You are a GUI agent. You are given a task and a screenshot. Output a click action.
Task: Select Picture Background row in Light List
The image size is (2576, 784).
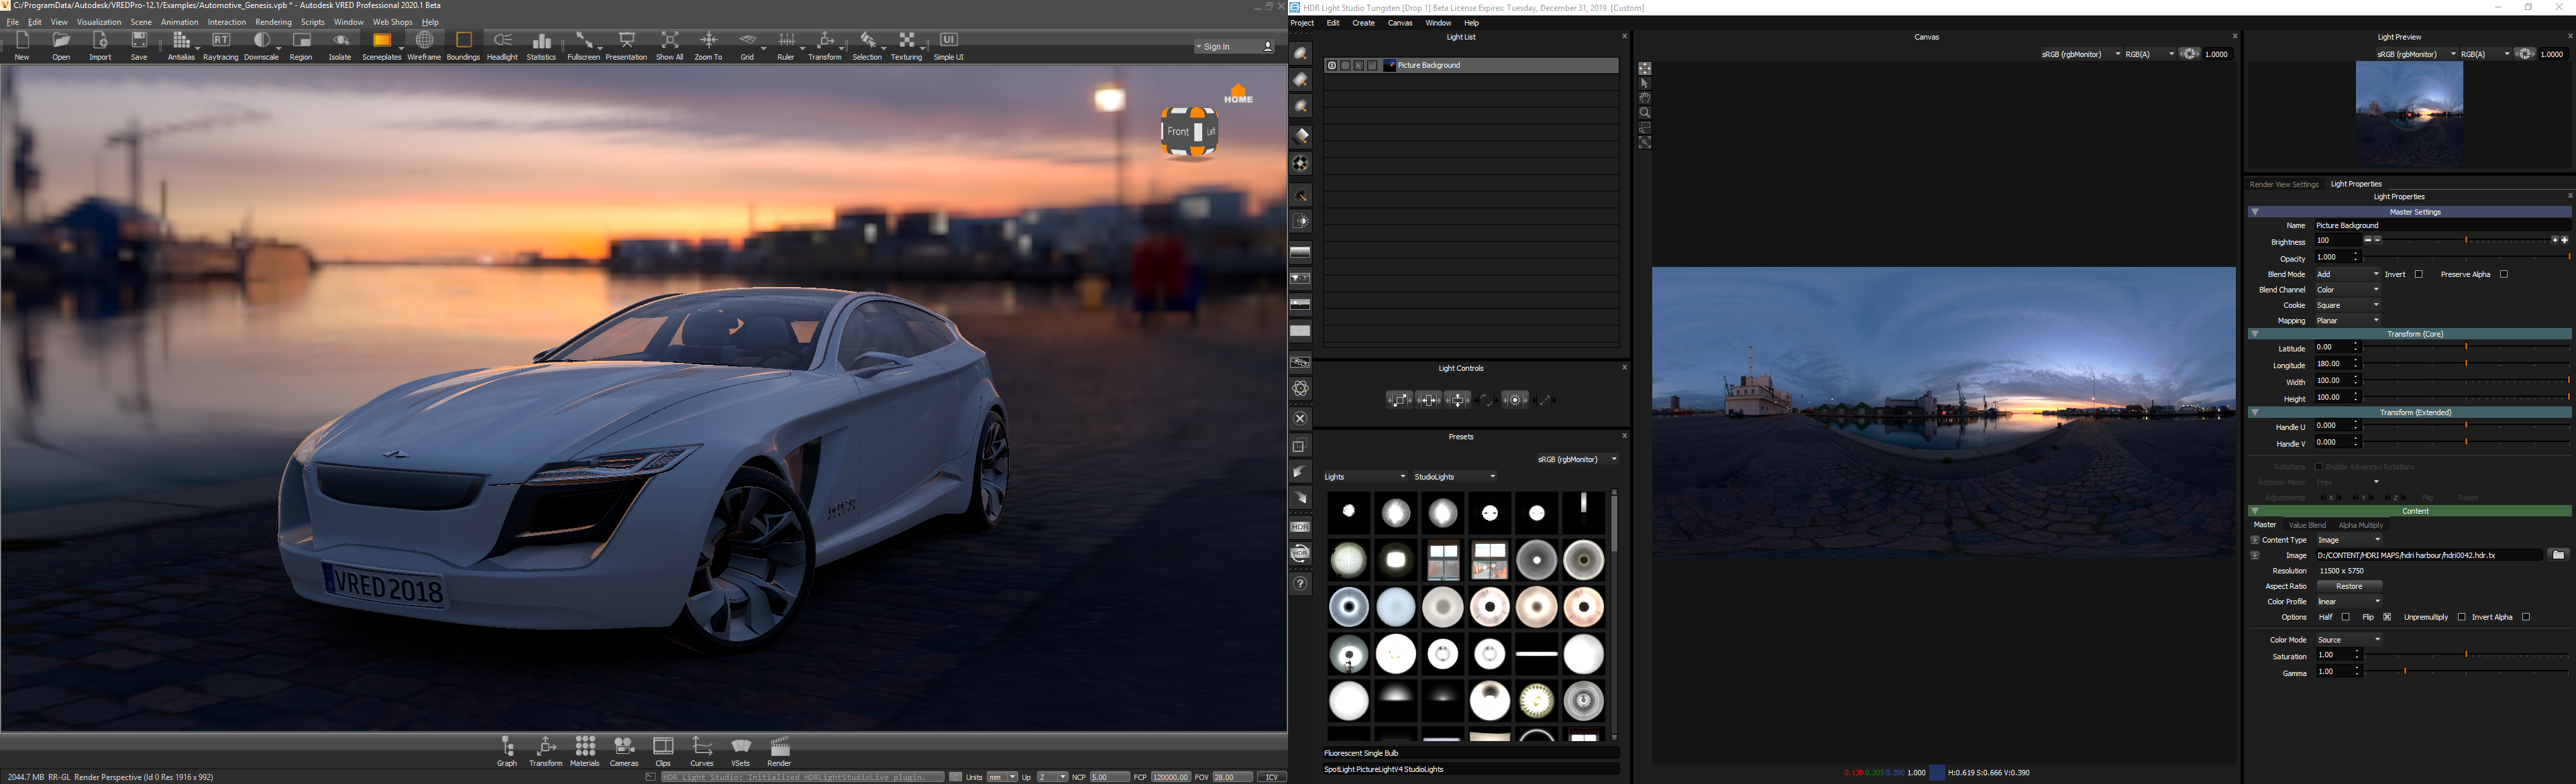tap(1470, 66)
